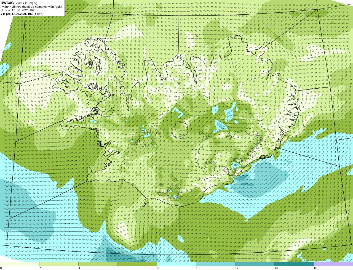353x270 pixels.
Task: Click the legend scale label "2"
Action: coord(40,268)
